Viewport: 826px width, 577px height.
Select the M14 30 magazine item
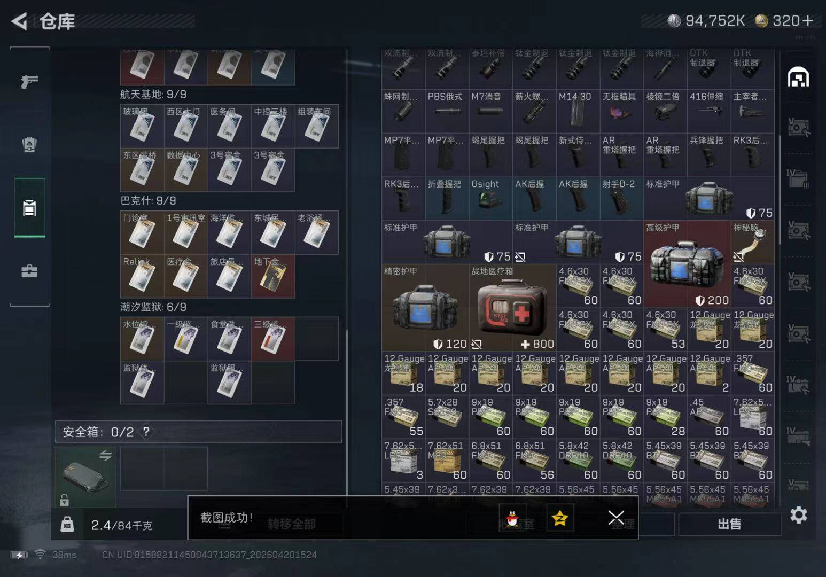(578, 111)
